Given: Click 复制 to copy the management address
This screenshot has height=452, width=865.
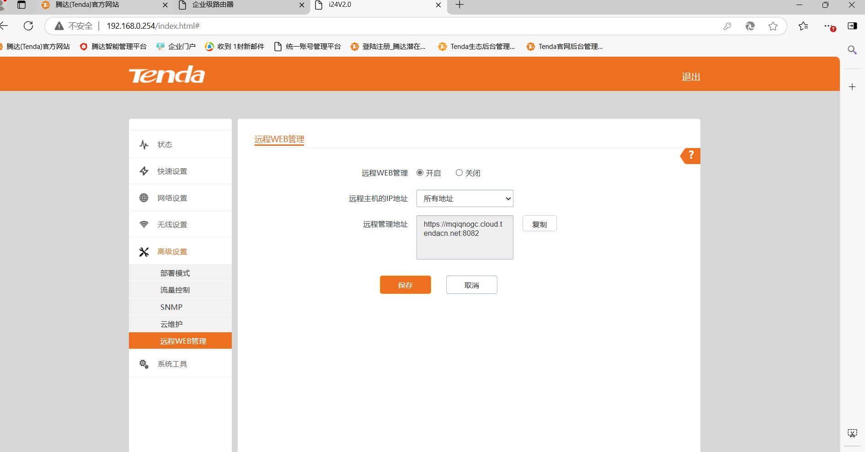Looking at the screenshot, I should tap(539, 223).
